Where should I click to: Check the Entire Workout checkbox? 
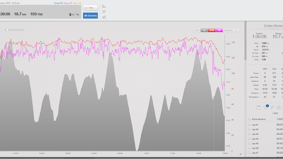click(249, 119)
